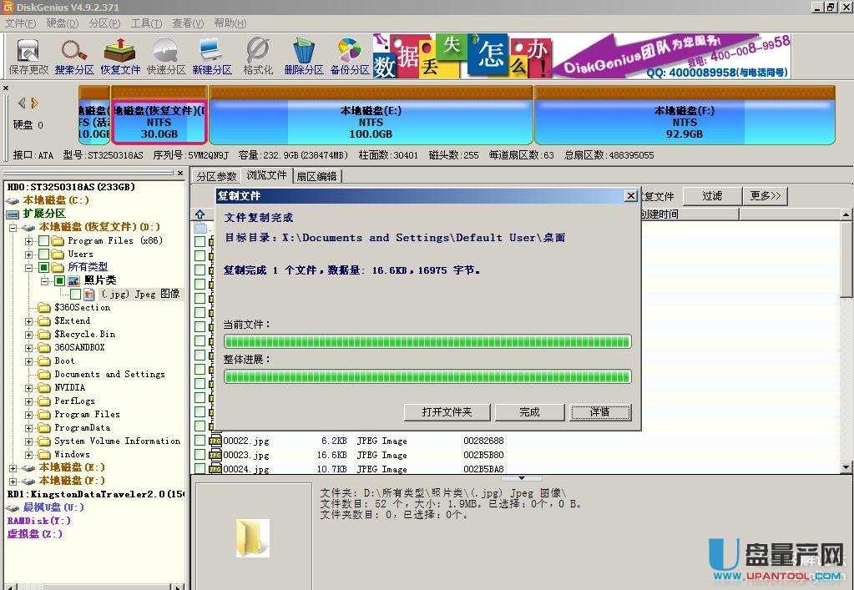Viewport: 854px width, 590px height.
Task: Expand the Documents and Settings folder node
Action: point(30,375)
